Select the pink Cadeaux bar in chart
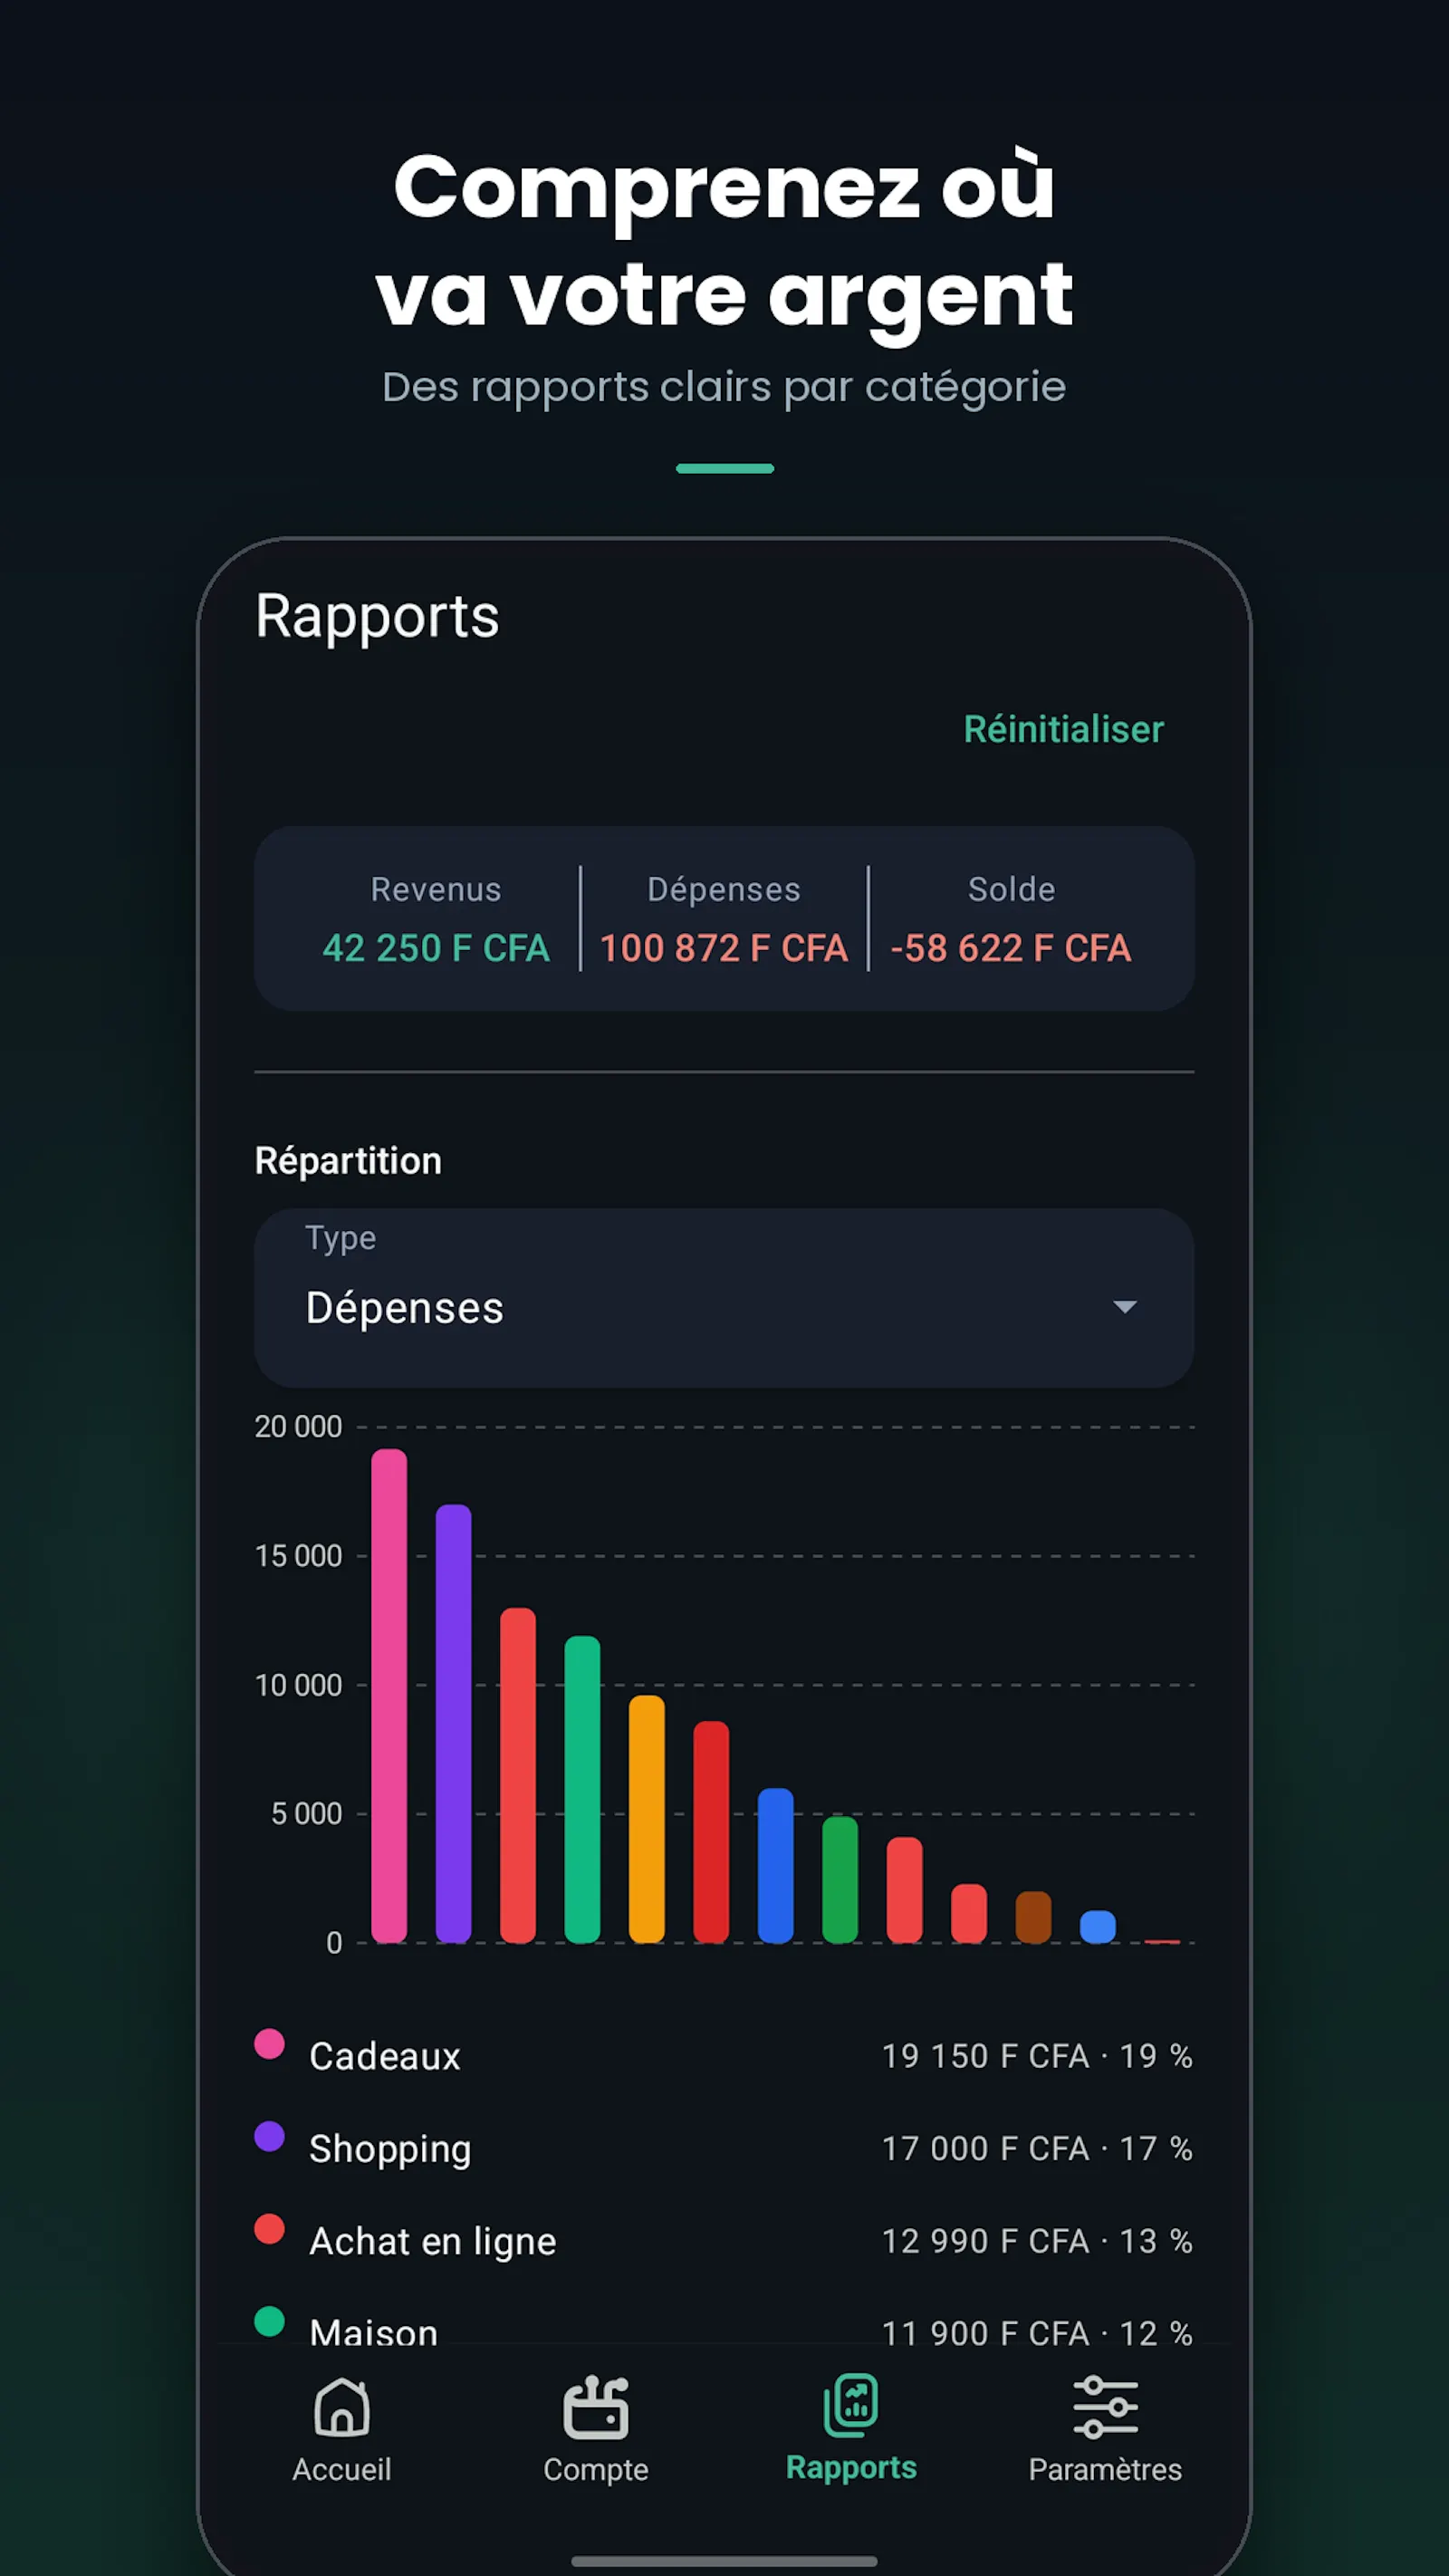 click(x=389, y=1696)
